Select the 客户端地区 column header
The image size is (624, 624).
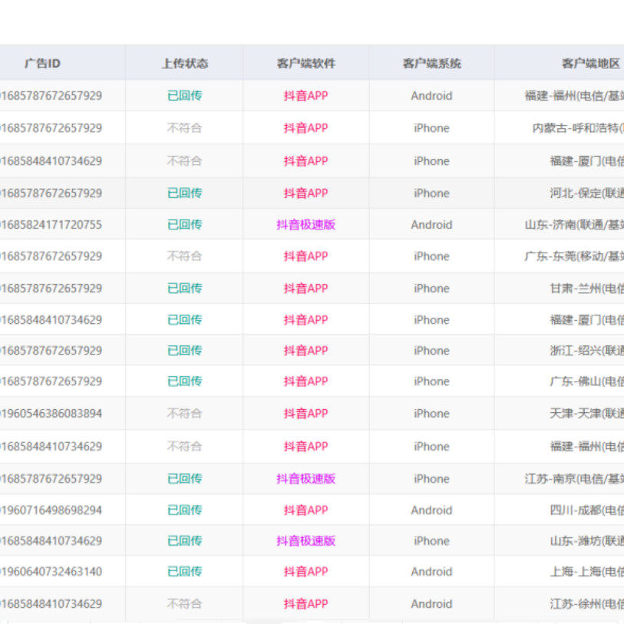click(591, 64)
